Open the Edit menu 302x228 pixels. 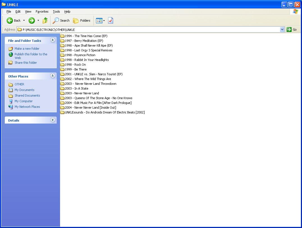18,12
